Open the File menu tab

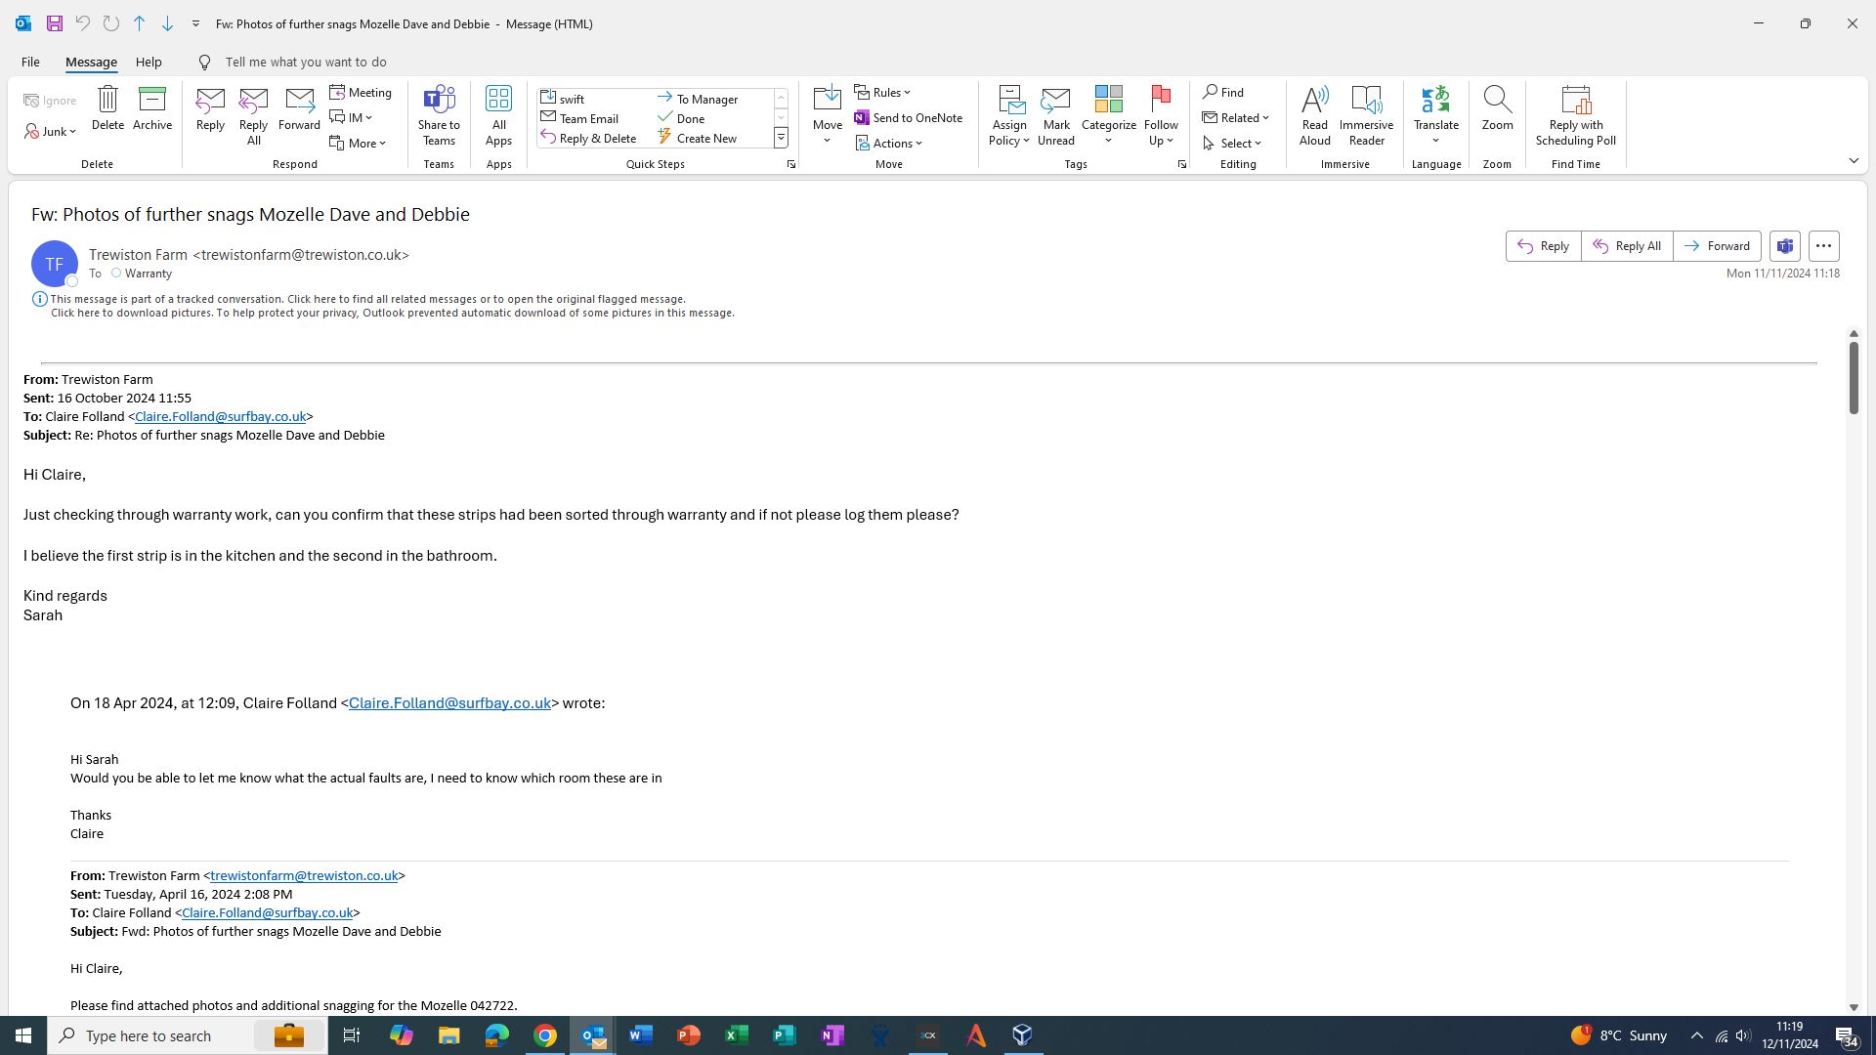[30, 62]
